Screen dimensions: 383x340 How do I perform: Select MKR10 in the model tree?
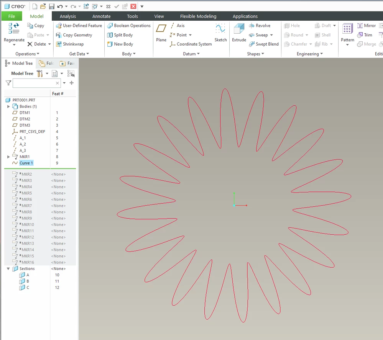click(28, 224)
